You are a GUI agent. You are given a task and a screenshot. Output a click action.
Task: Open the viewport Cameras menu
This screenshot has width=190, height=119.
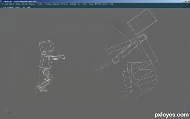(x=10, y=7)
